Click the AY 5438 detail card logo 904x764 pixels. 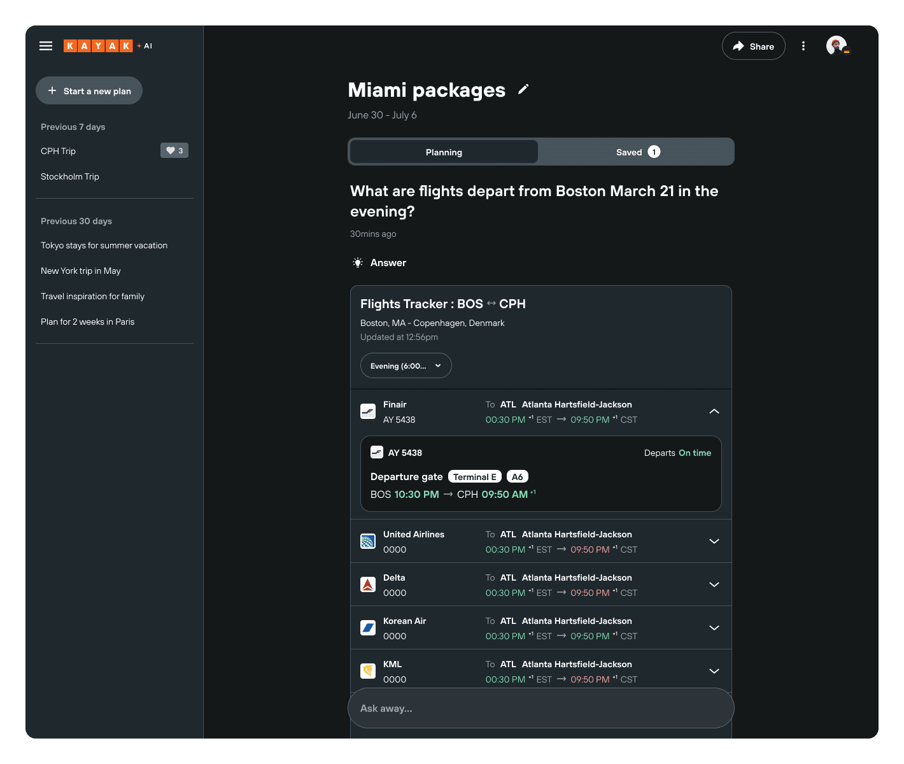coord(377,453)
